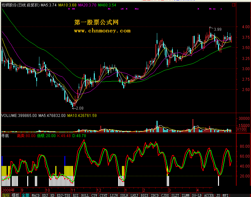Click the 30000 volume axis label
This screenshot has width=251, height=197.
244,119
